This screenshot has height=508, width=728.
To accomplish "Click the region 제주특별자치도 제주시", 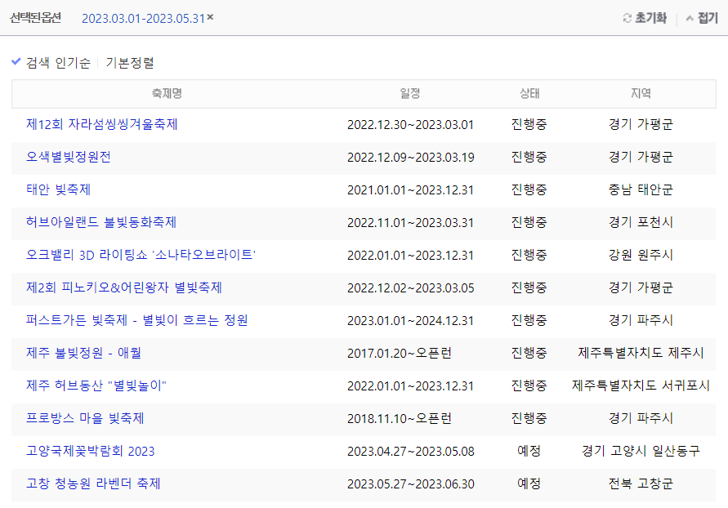I will (x=641, y=353).
